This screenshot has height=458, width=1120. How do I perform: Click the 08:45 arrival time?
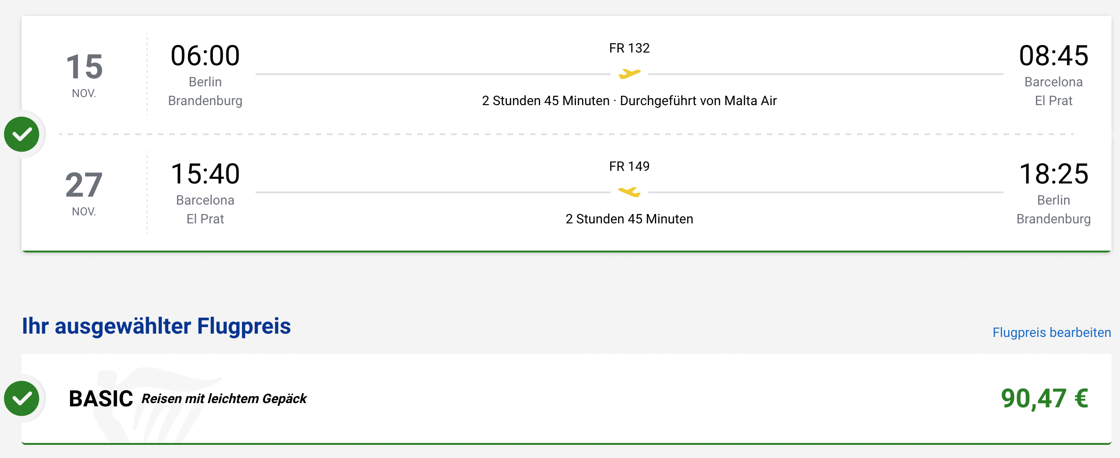point(1053,55)
